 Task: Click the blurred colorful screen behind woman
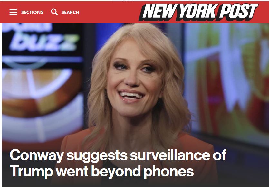pyautogui.click(x=226, y=77)
